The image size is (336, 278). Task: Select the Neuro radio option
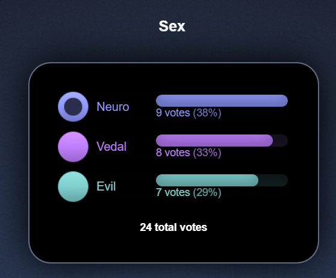coord(73,107)
